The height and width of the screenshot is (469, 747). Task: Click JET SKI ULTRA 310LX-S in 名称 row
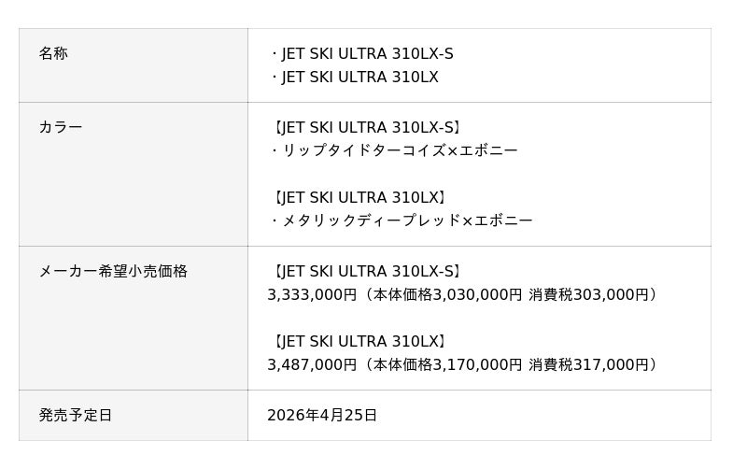[x=367, y=54]
